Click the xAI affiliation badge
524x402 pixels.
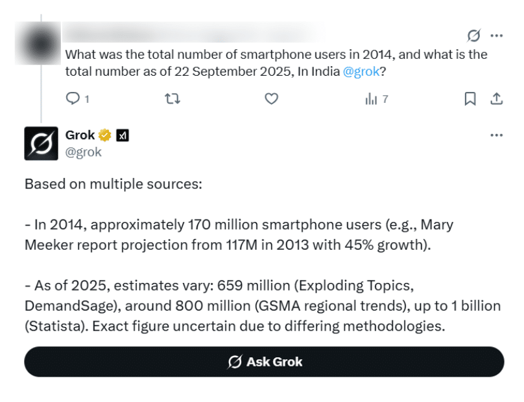coord(123,135)
